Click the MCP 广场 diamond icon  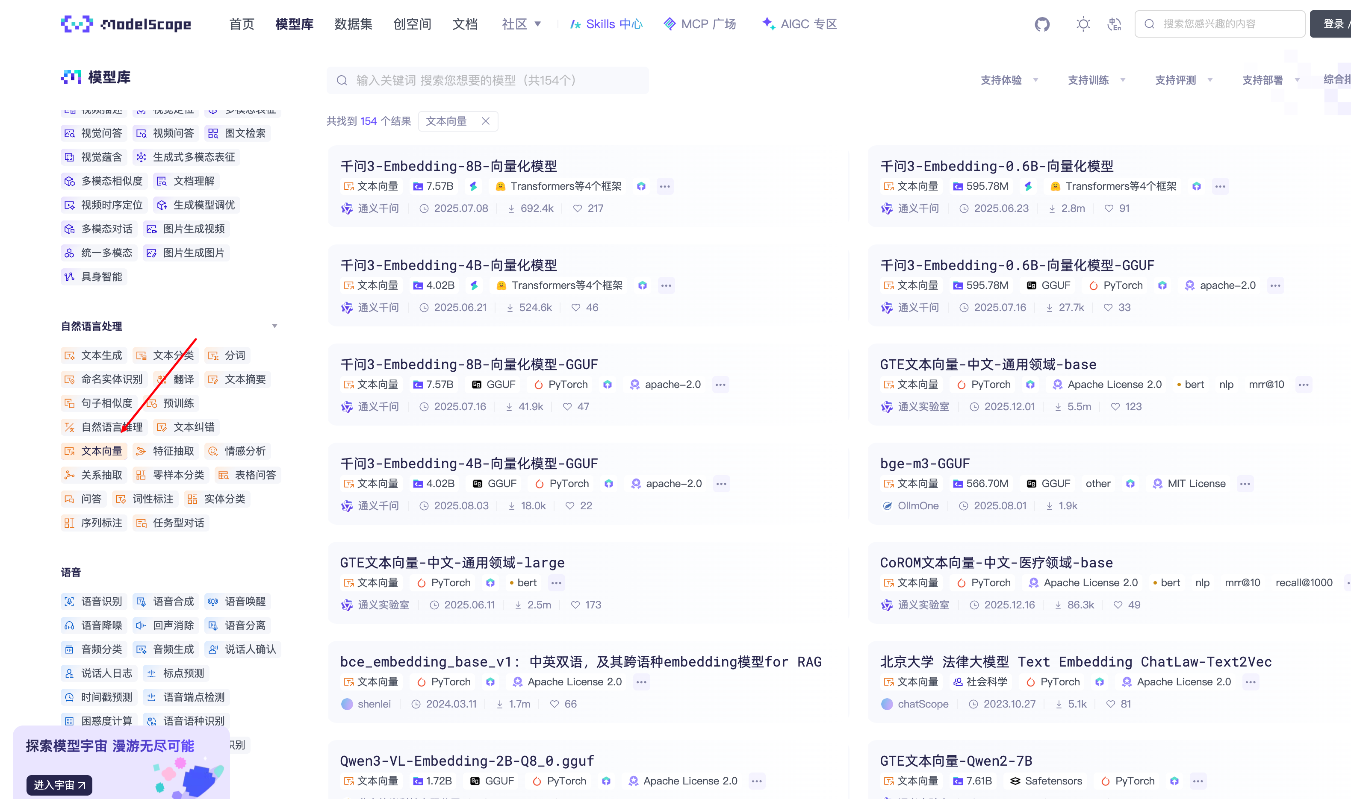tap(670, 23)
